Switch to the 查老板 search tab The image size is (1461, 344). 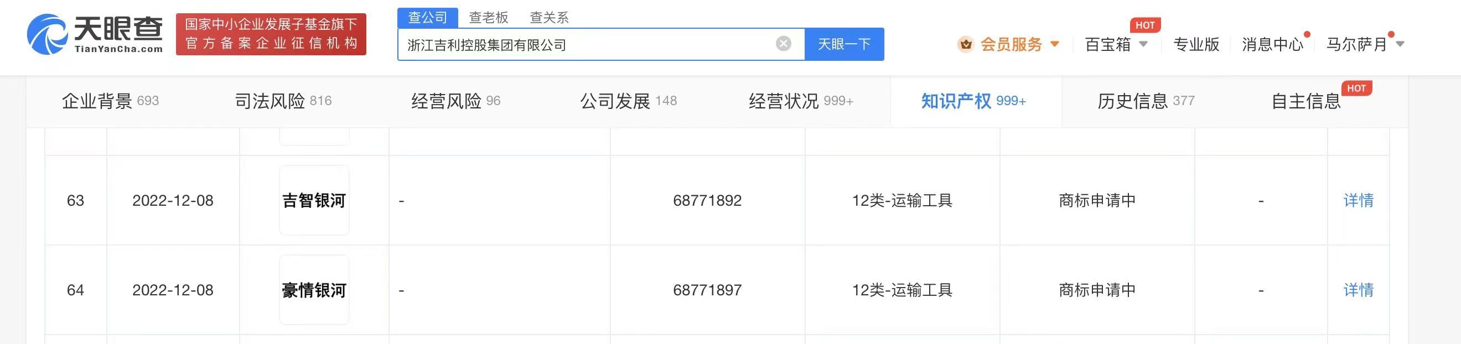488,18
